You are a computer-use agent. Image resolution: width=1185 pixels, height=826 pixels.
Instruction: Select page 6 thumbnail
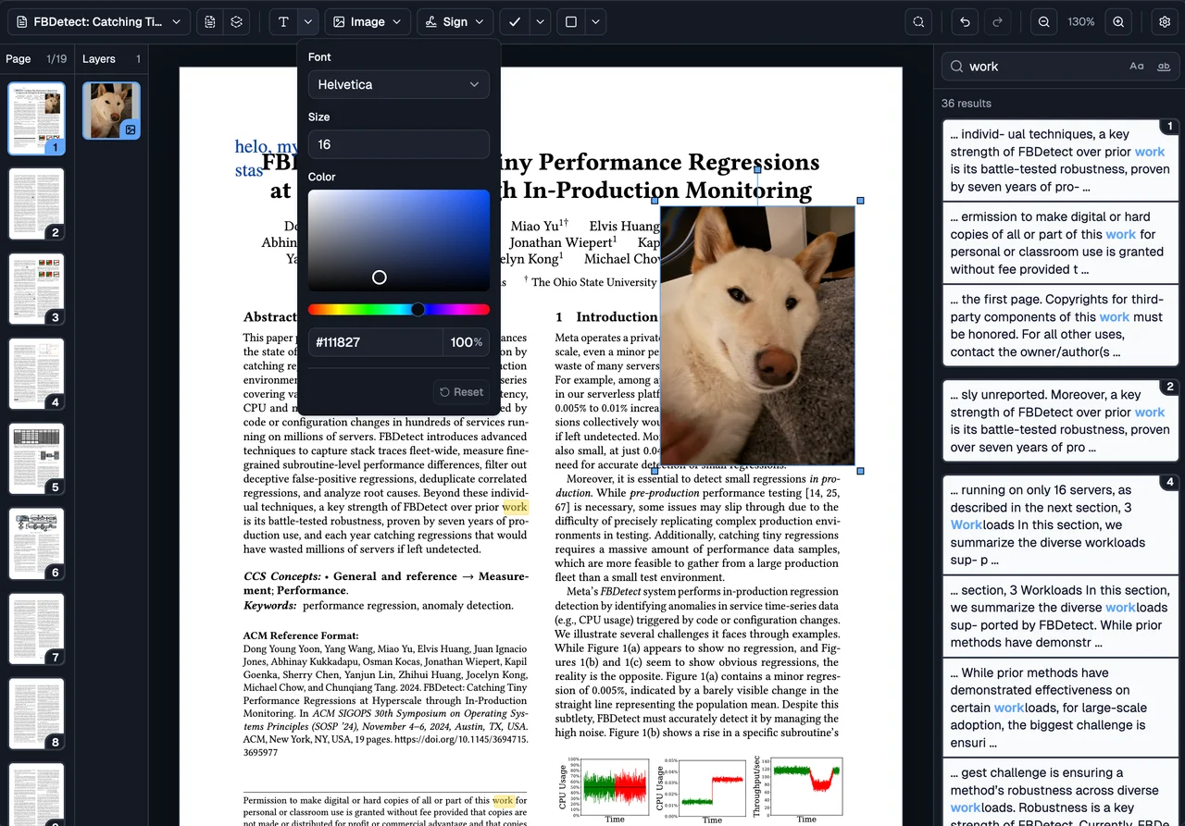37,544
